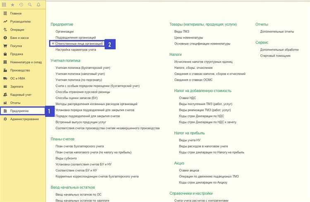Click the Производство factory icon
The image size is (310, 202).
click(x=5, y=70)
